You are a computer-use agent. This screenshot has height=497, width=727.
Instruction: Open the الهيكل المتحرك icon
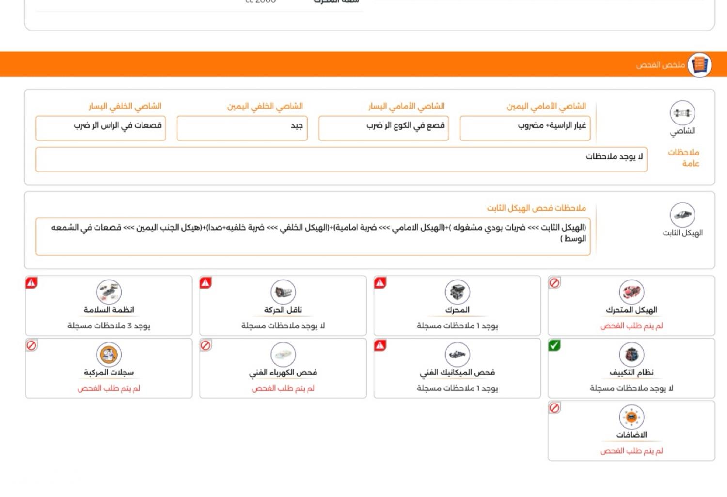coord(632,292)
